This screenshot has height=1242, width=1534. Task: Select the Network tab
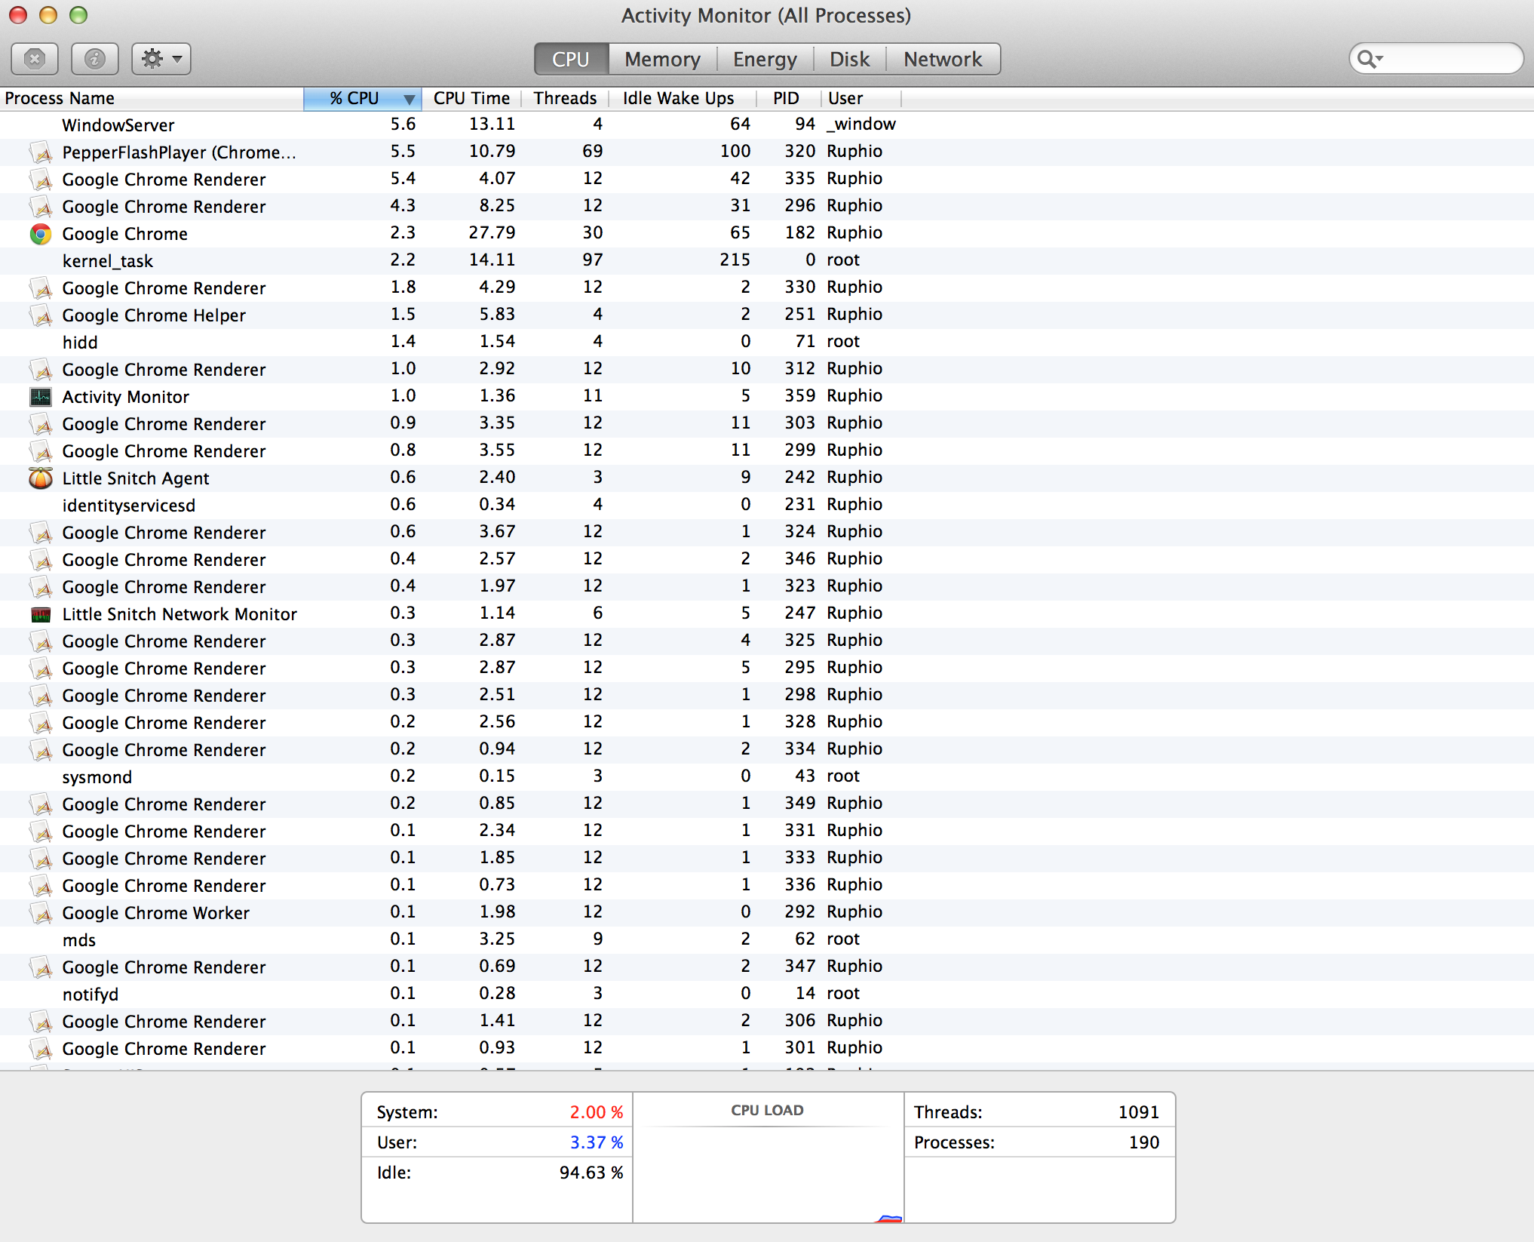click(943, 59)
